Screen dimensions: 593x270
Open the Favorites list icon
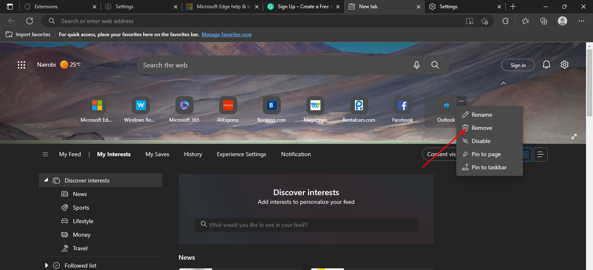click(525, 21)
